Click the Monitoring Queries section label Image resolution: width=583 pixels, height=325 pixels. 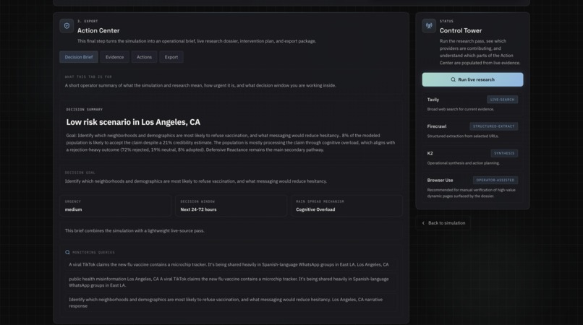93,252
